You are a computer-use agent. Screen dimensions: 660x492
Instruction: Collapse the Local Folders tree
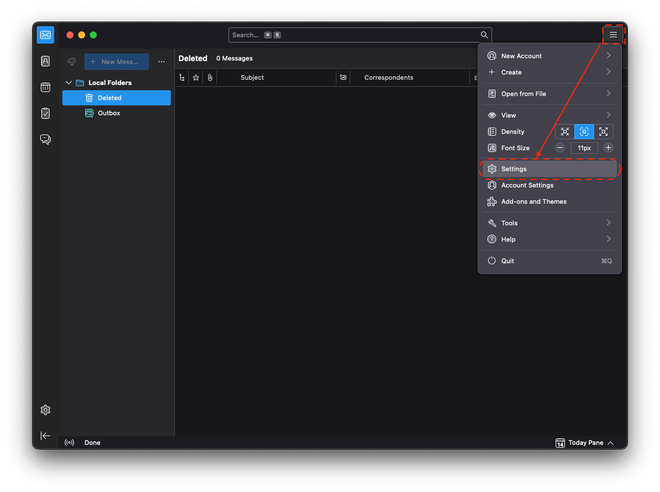(69, 83)
